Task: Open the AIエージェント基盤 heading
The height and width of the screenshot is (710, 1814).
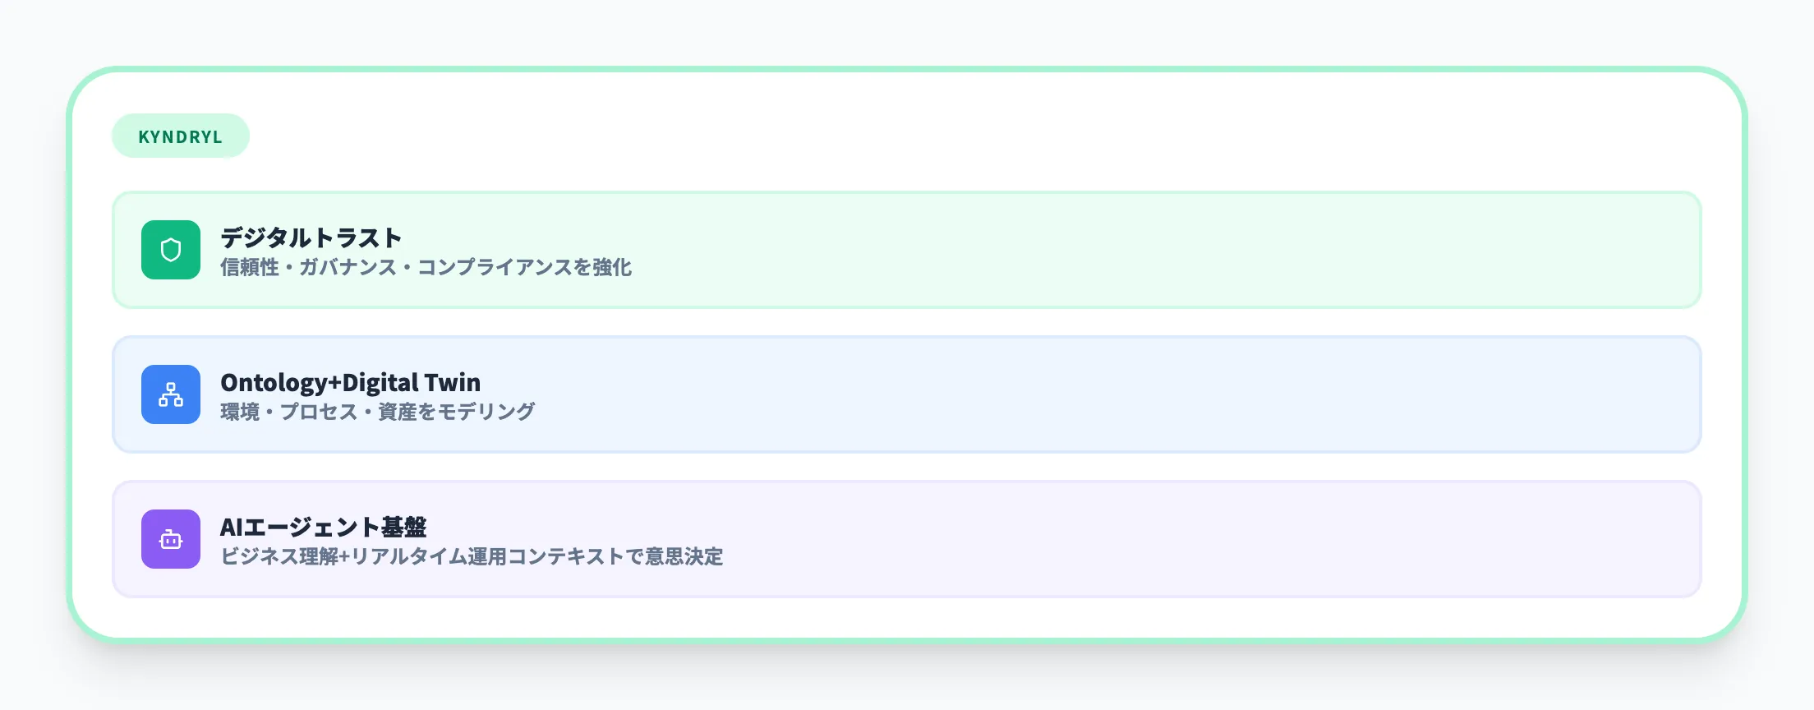Action: pos(323,527)
